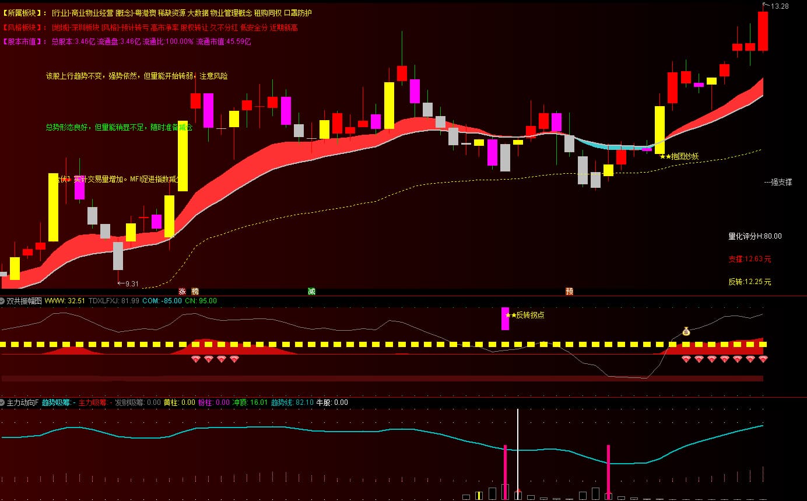
Task: Click the 支撑:12.63元 support level text
Action: [749, 259]
